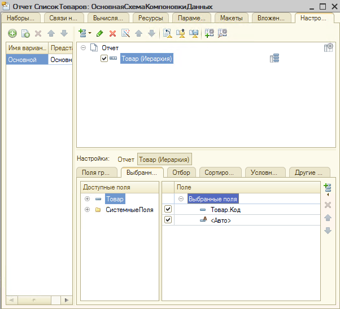340x309 pixels.
Task: Expand the СистемныеПоля folder
Action: [x=87, y=210]
